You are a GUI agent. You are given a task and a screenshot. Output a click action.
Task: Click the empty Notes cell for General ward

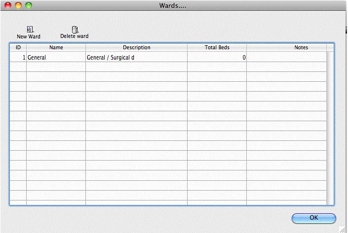click(x=286, y=58)
